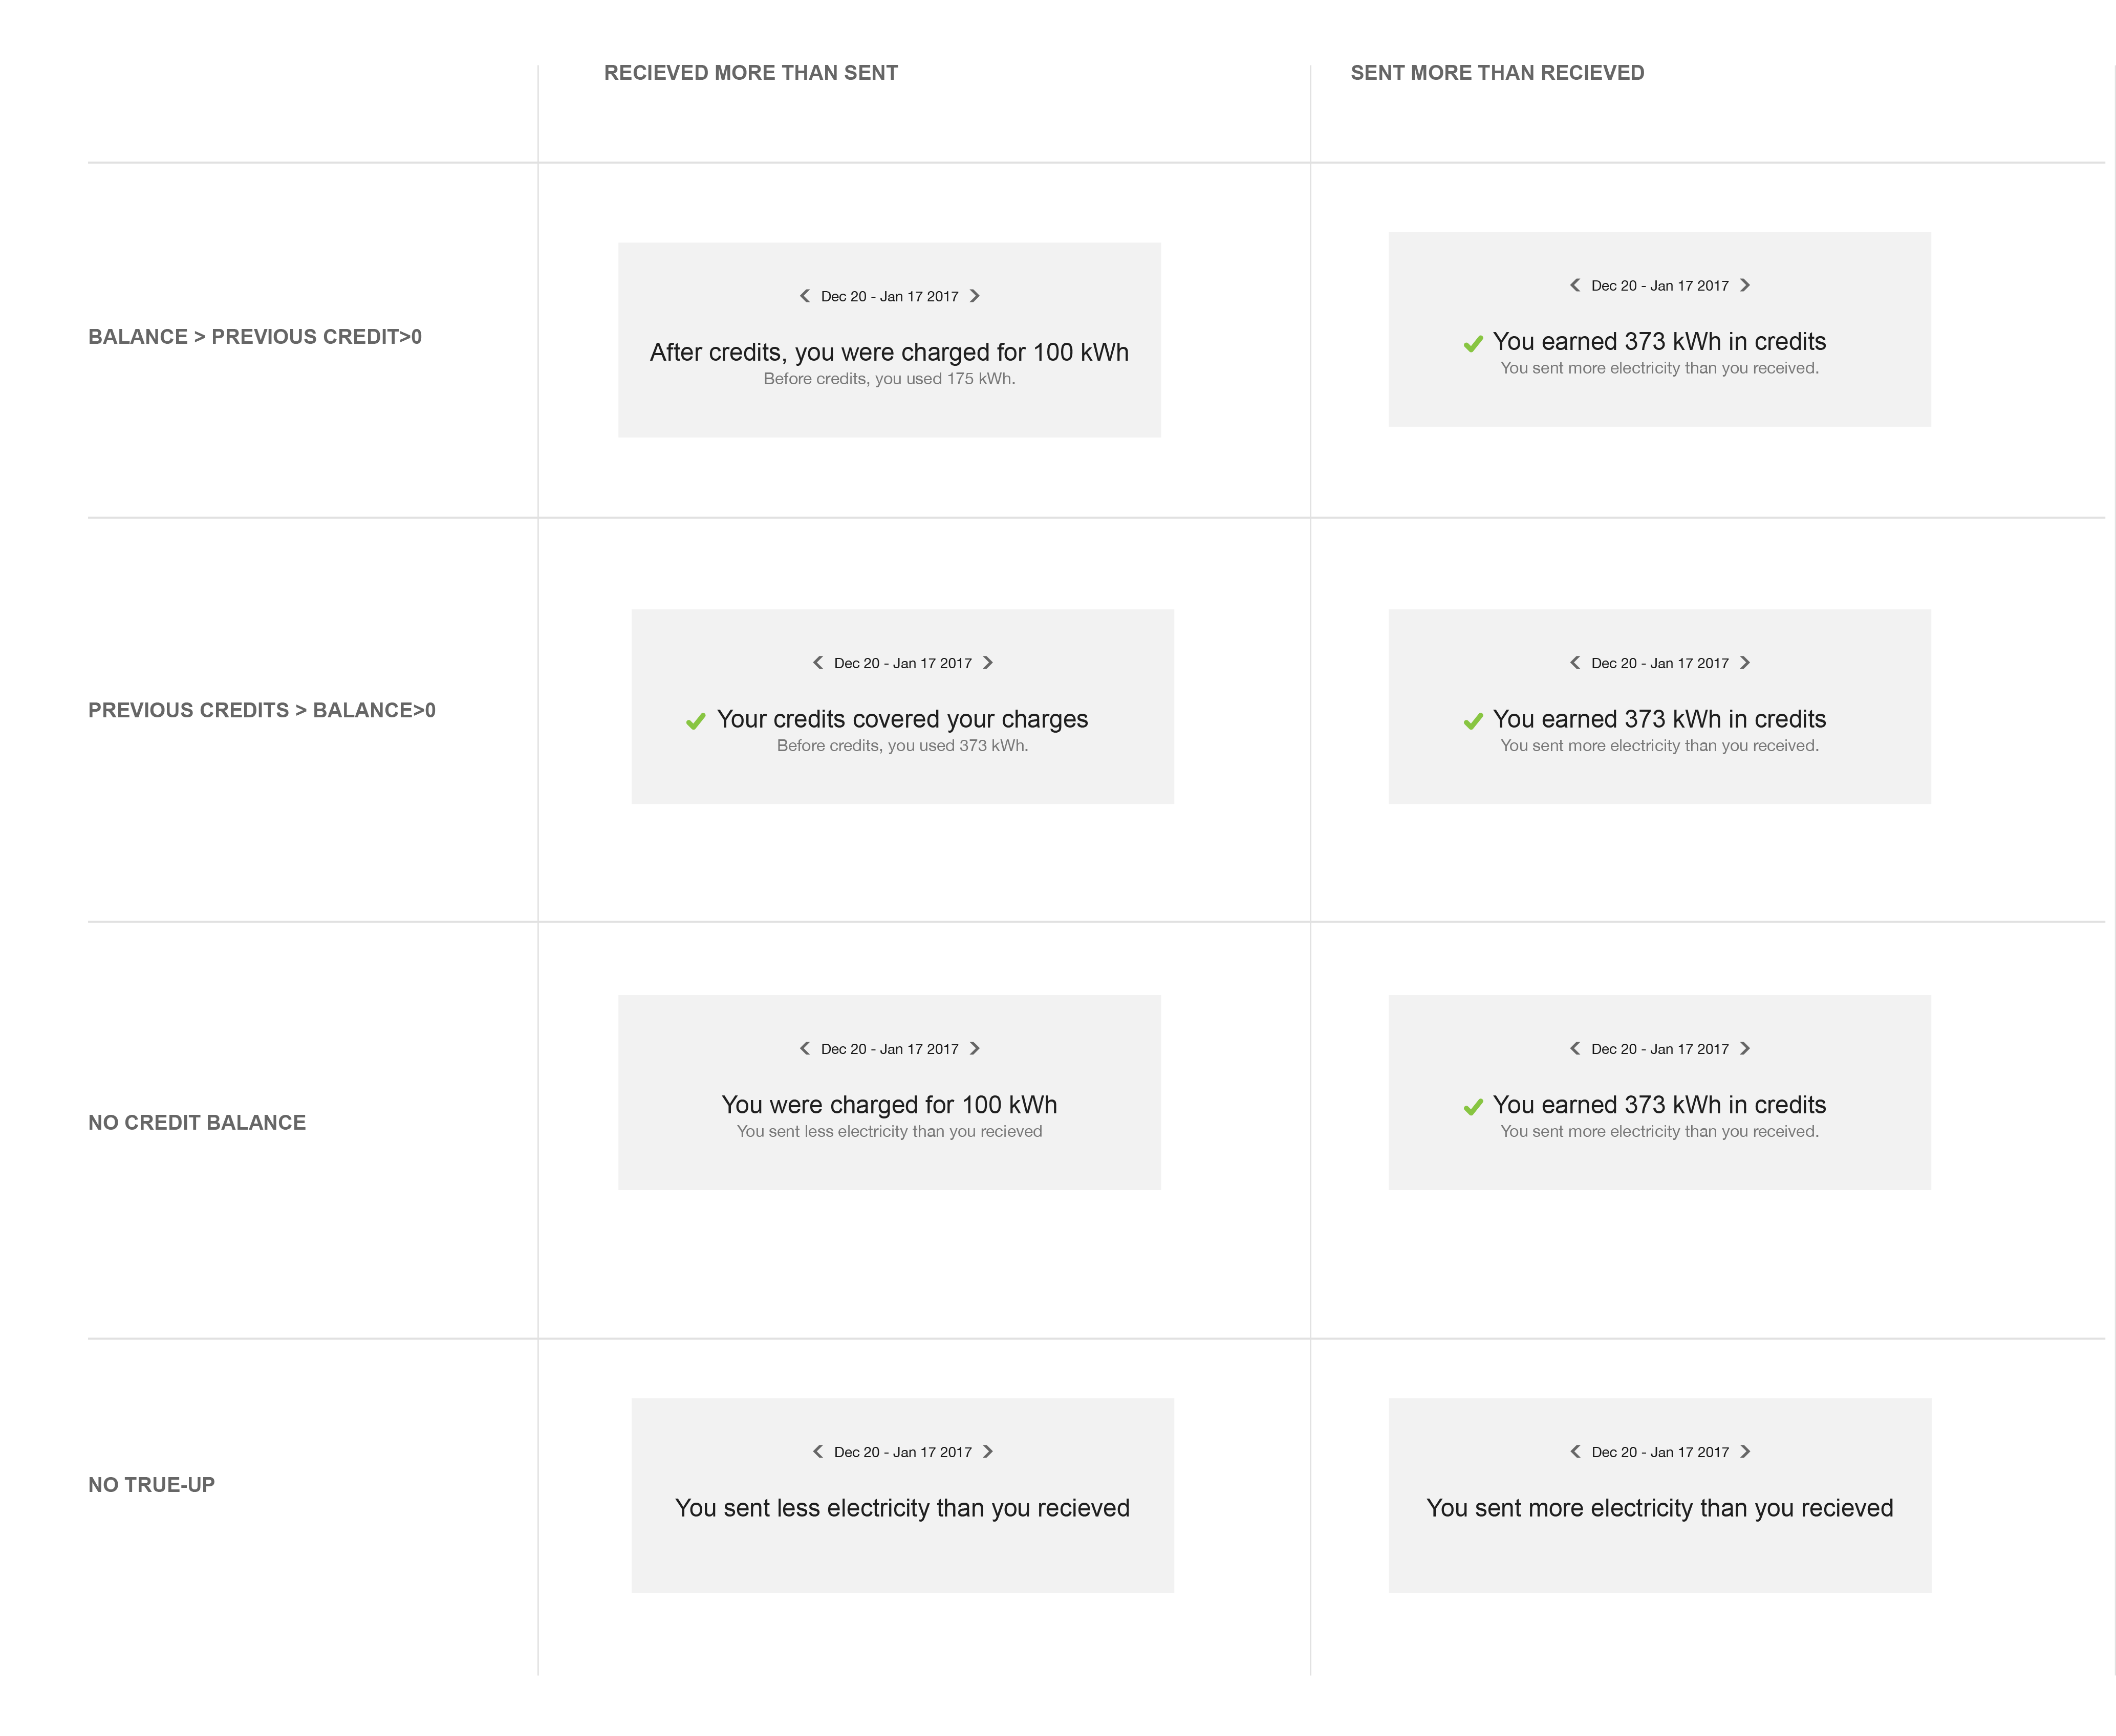Click date range in 'You were charged' card
This screenshot has height=1736, width=2116.
pos(890,1049)
